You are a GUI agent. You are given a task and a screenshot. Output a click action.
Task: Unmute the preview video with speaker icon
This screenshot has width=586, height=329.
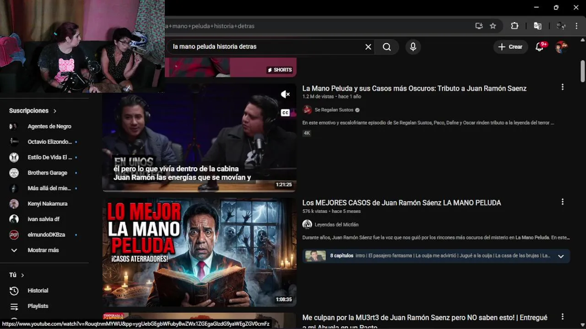tap(285, 94)
